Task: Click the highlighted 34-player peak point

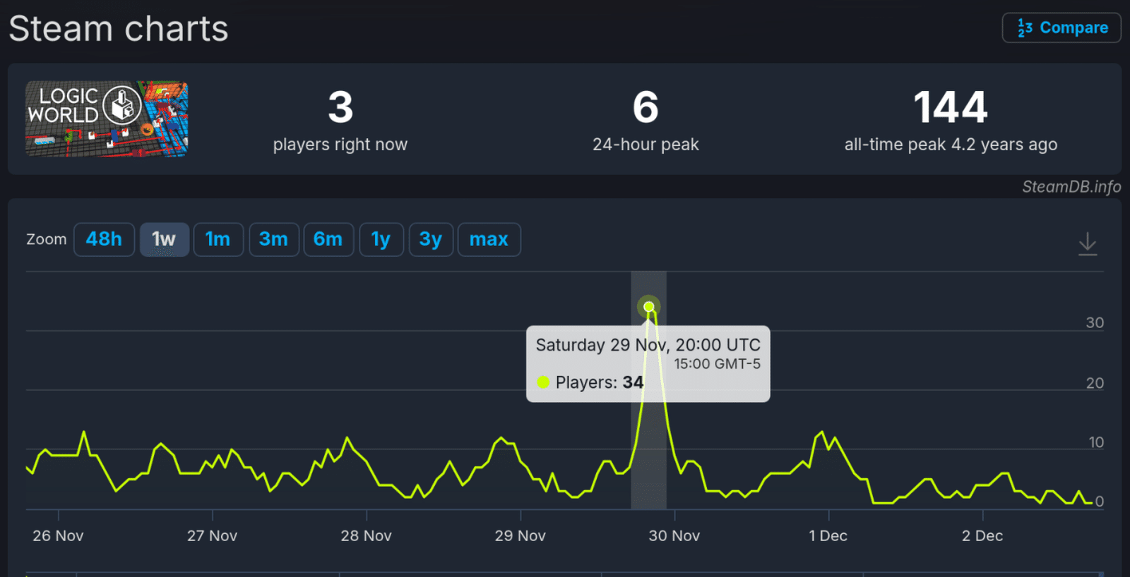Action: (649, 307)
